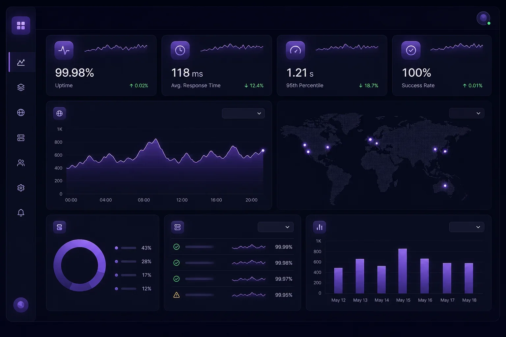Click the May 15 bar in chart
Viewport: 506px width, 337px height.
point(403,271)
